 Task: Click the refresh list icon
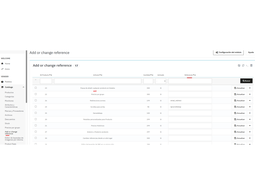point(243,66)
